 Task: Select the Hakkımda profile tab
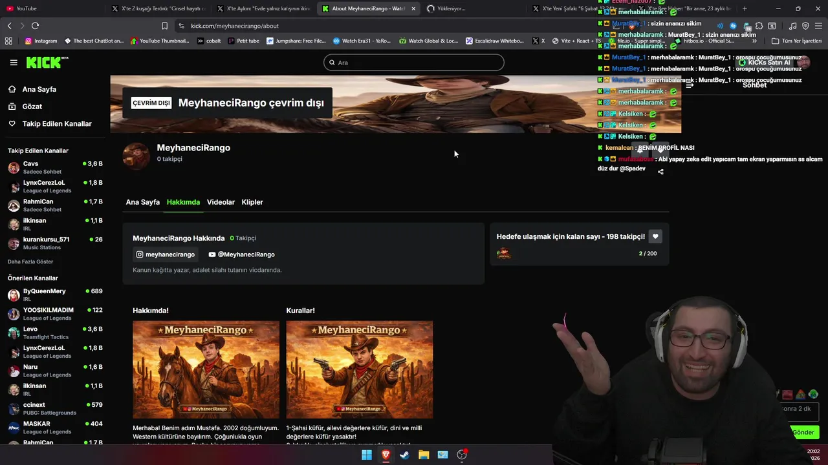point(183,202)
